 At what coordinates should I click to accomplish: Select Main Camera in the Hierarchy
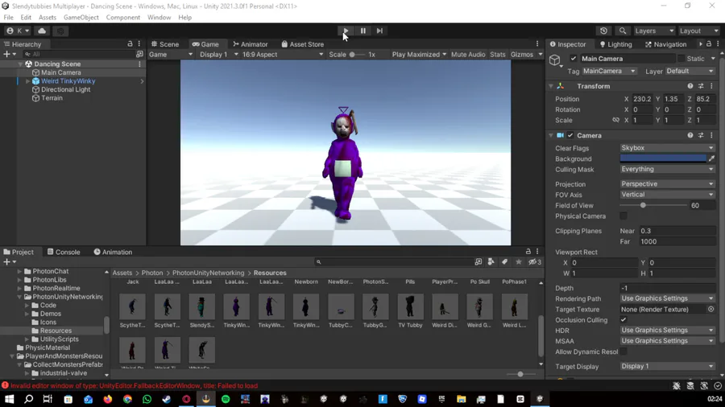point(60,72)
